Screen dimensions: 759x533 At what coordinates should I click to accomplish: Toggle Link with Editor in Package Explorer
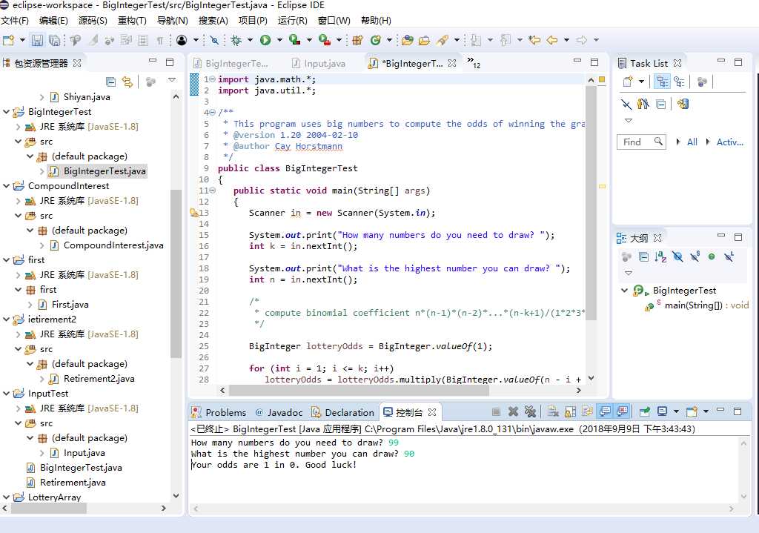point(127,82)
